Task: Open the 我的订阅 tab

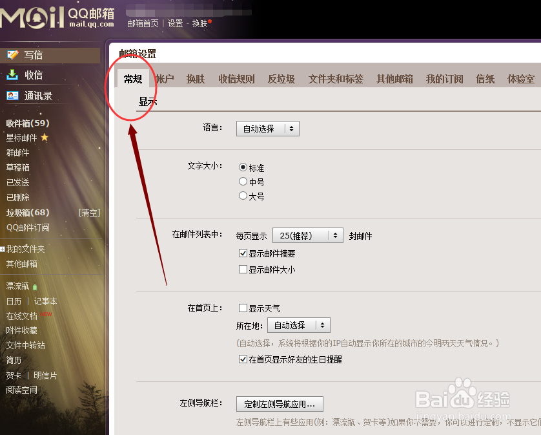Action: click(x=444, y=79)
